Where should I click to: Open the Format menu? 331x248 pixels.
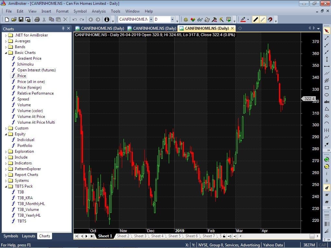click(x=62, y=11)
